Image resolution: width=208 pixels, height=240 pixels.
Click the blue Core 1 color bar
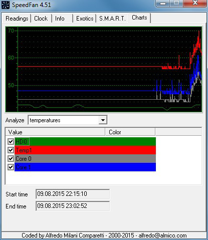point(85,167)
